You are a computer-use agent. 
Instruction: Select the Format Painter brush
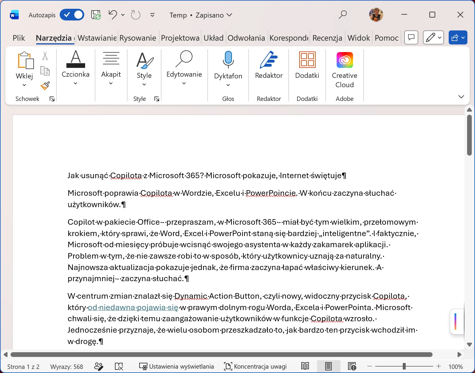[45, 85]
